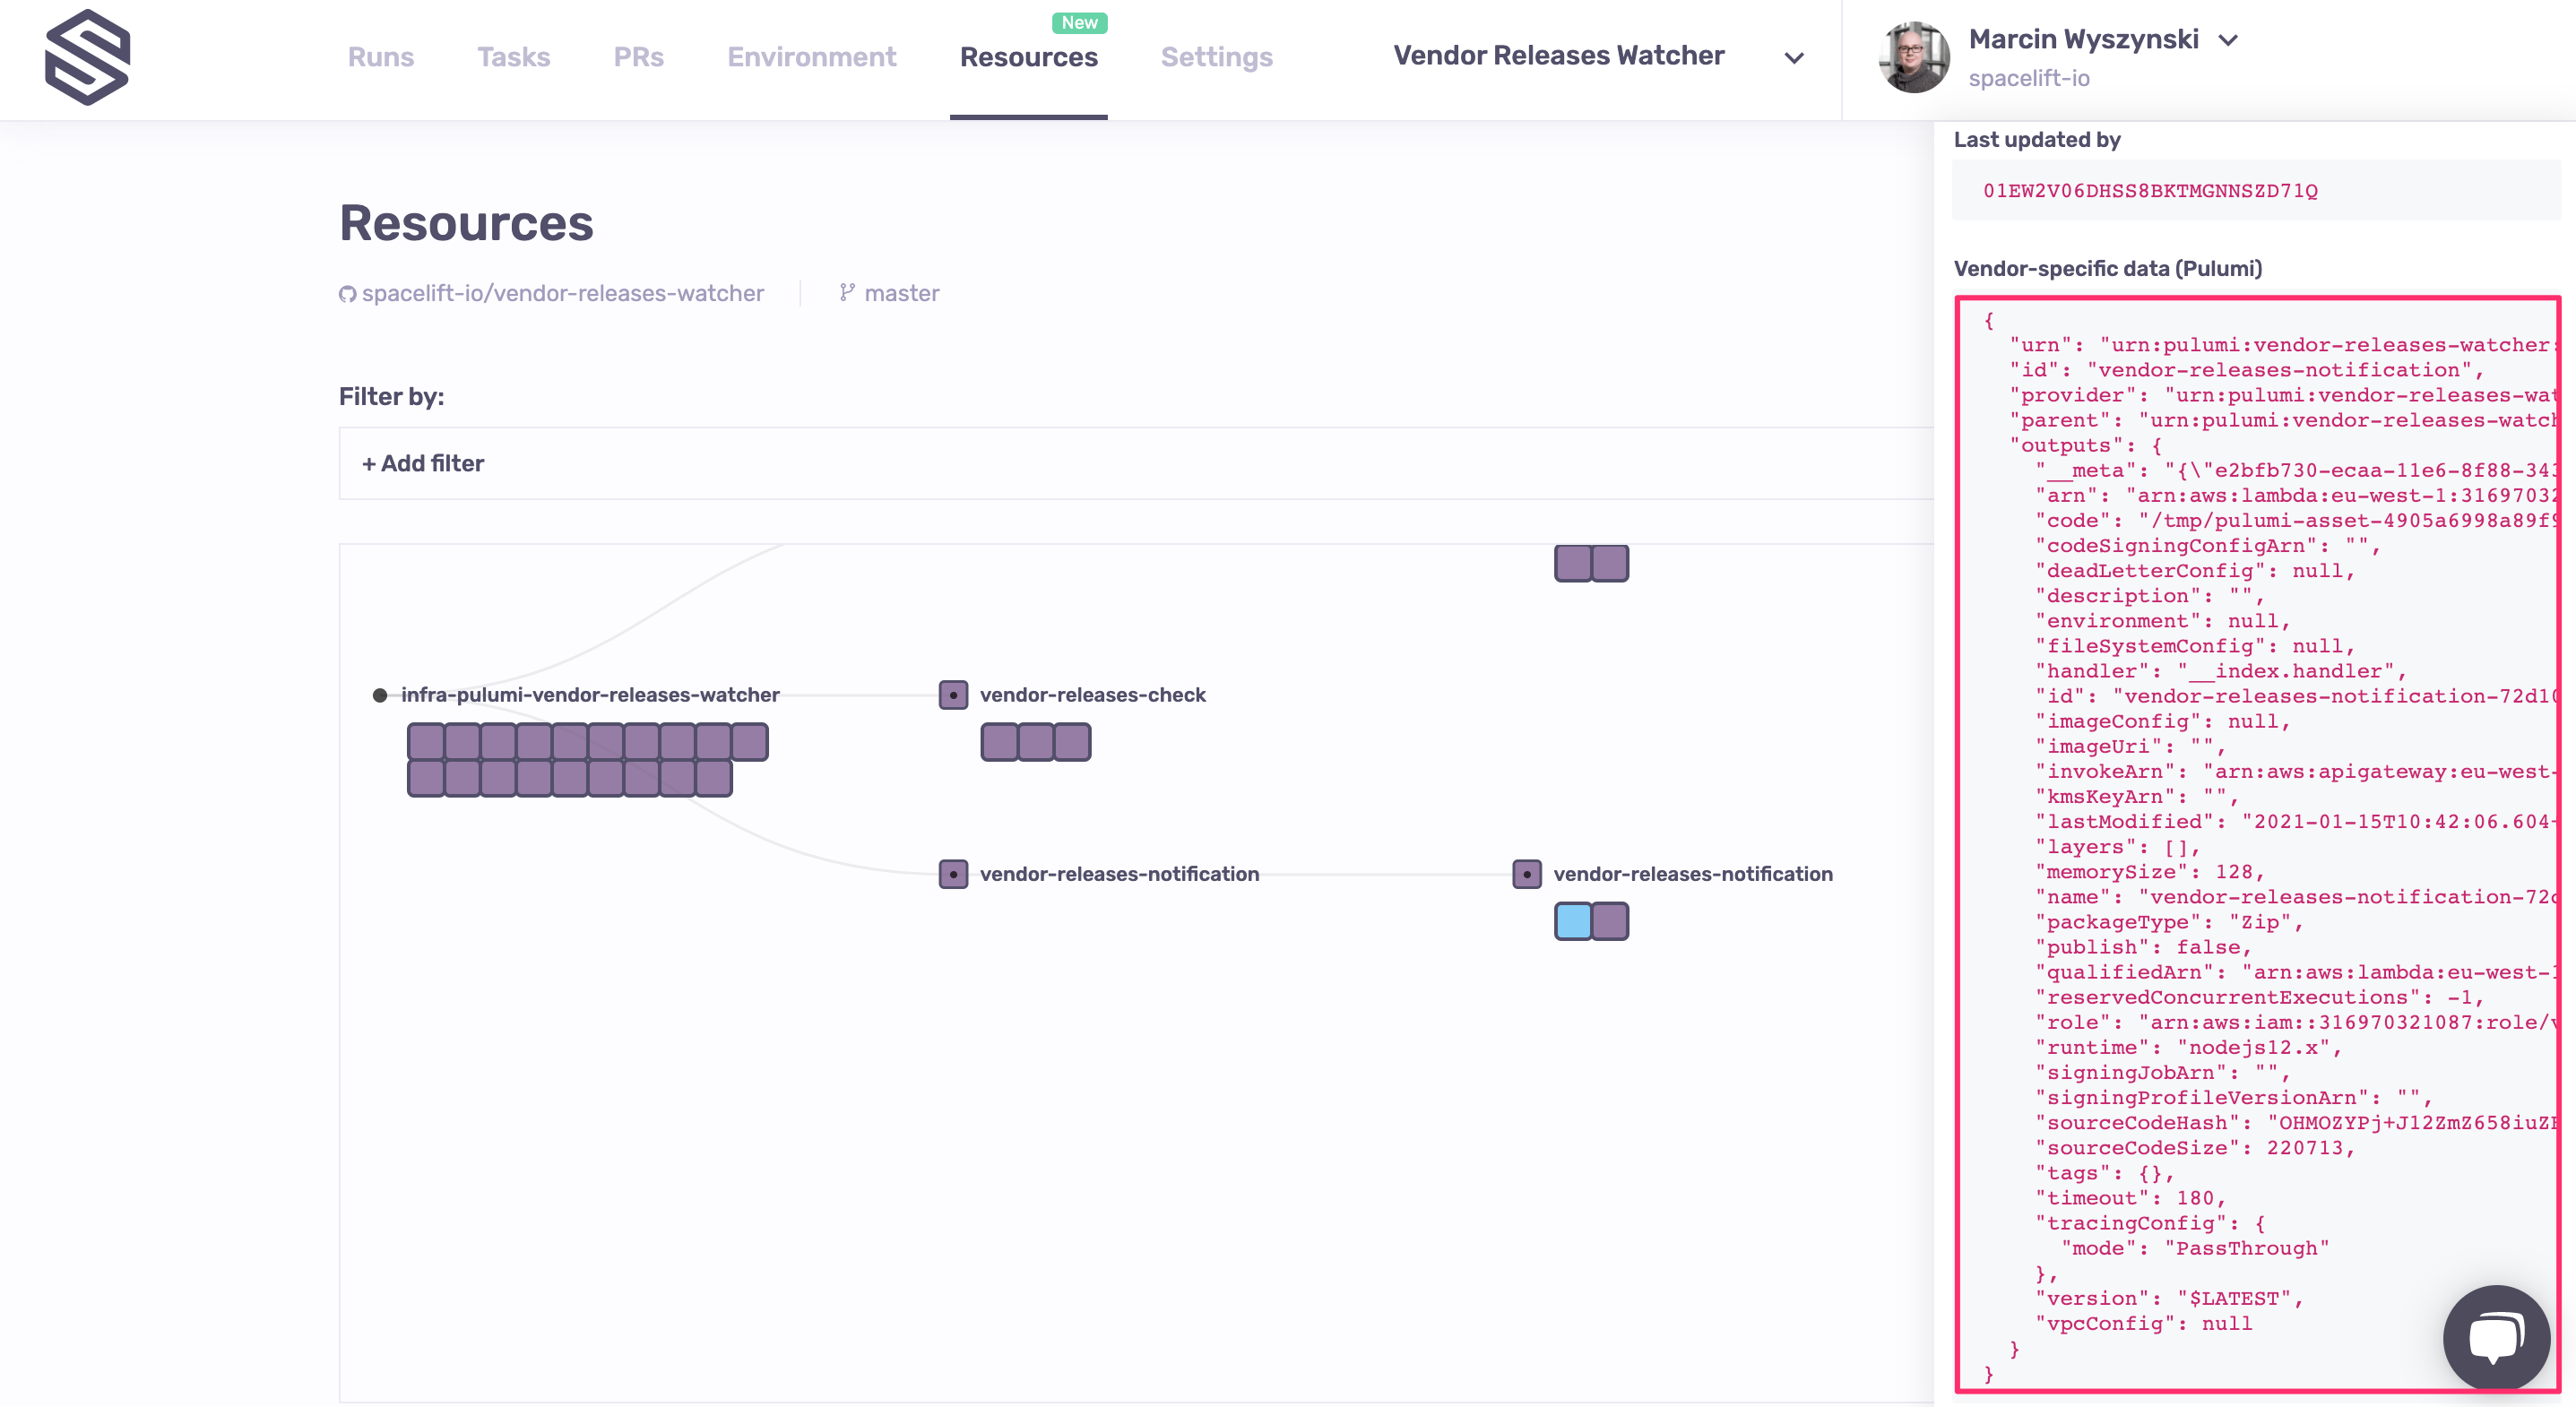Screen dimensions: 2576x1407
Task: Go to the Settings tab
Action: coord(1216,57)
